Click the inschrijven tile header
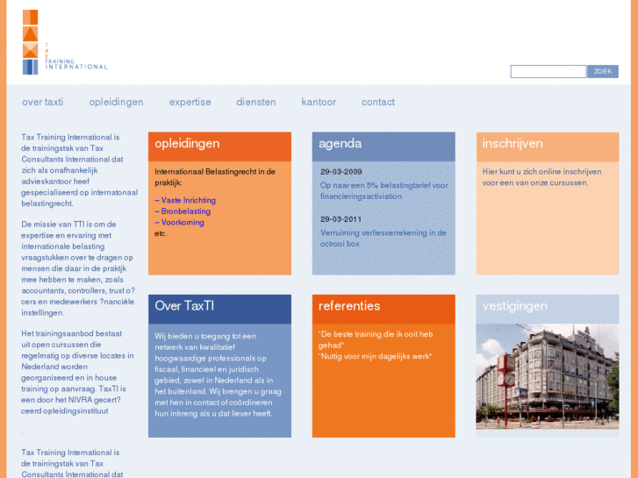638x478 pixels. point(548,146)
